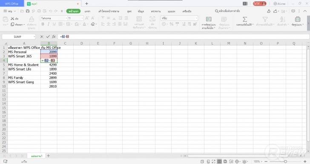Add a new sheet with plus button
The image size is (310, 164).
click(x=48, y=156)
